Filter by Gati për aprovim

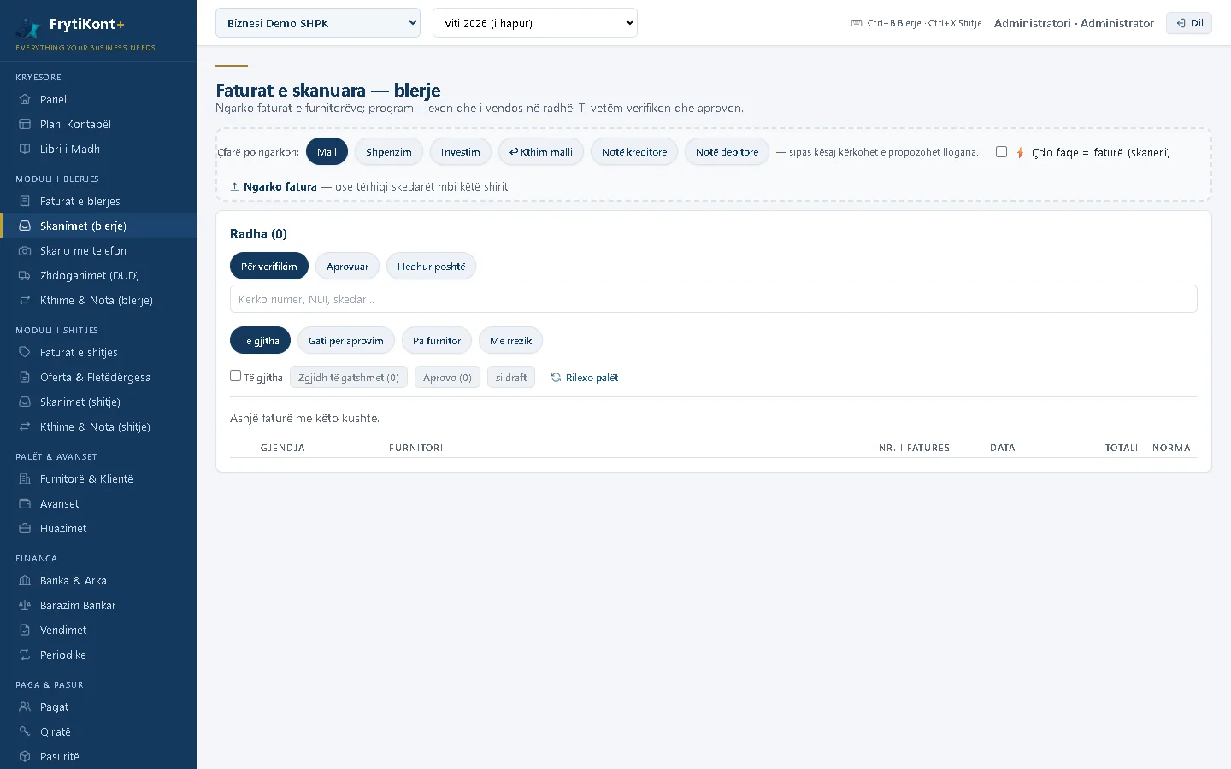click(346, 340)
